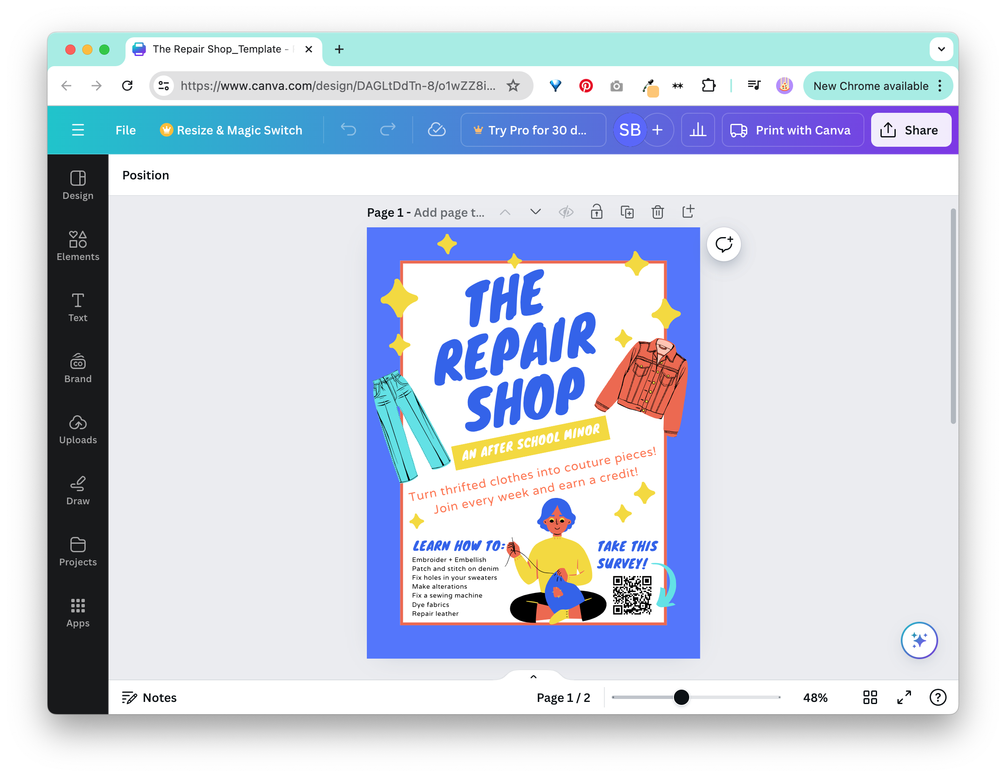
Task: Click the Position button
Action: (x=145, y=175)
